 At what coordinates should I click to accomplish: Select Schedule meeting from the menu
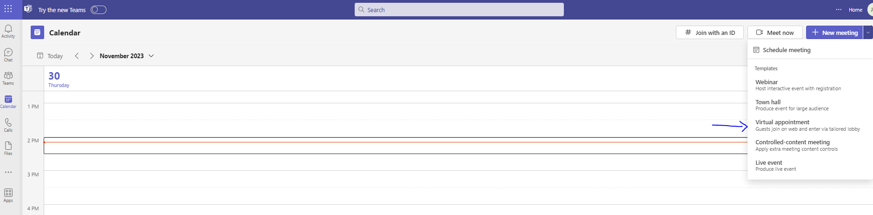coord(786,50)
